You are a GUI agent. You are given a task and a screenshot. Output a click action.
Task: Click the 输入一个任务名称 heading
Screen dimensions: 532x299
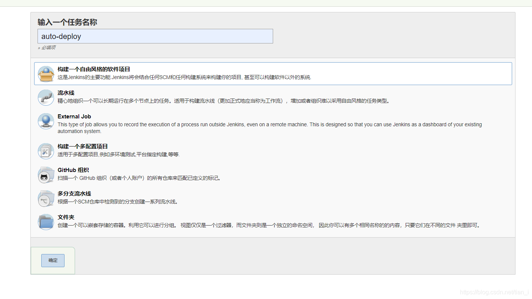67,22
